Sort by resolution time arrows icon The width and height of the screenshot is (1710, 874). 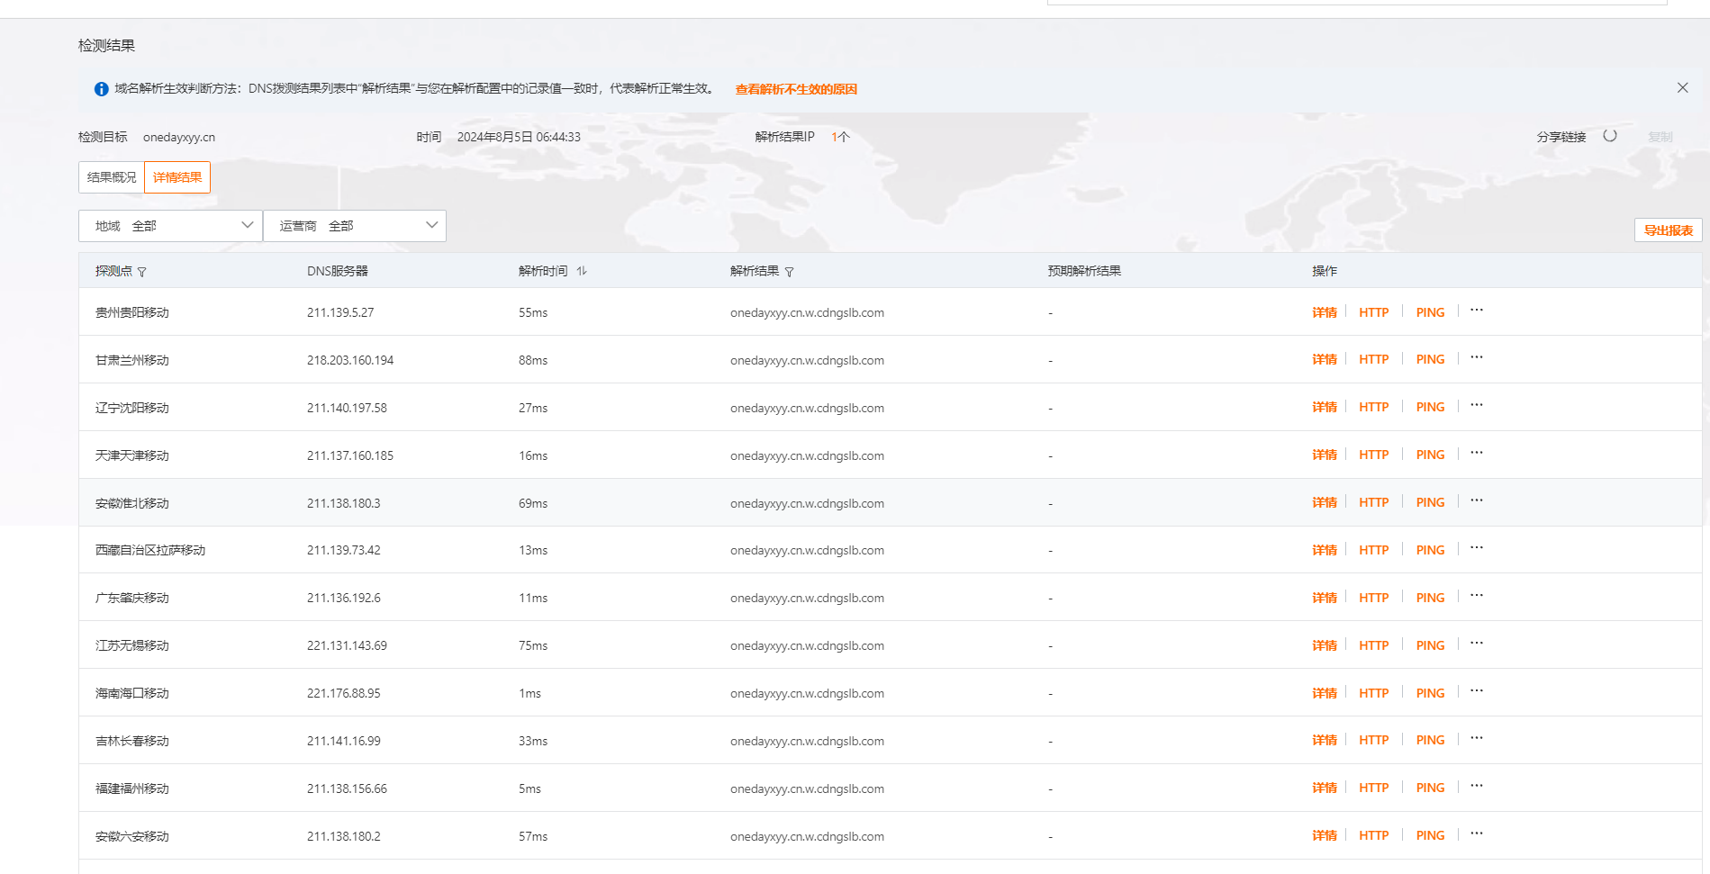(582, 271)
